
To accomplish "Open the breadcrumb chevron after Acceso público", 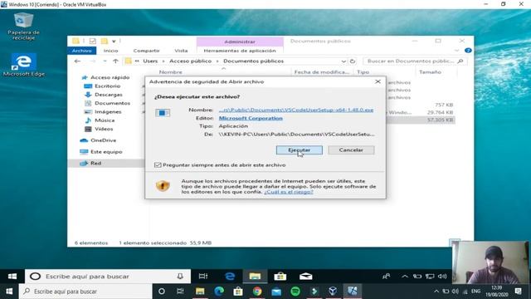I will coord(217,61).
